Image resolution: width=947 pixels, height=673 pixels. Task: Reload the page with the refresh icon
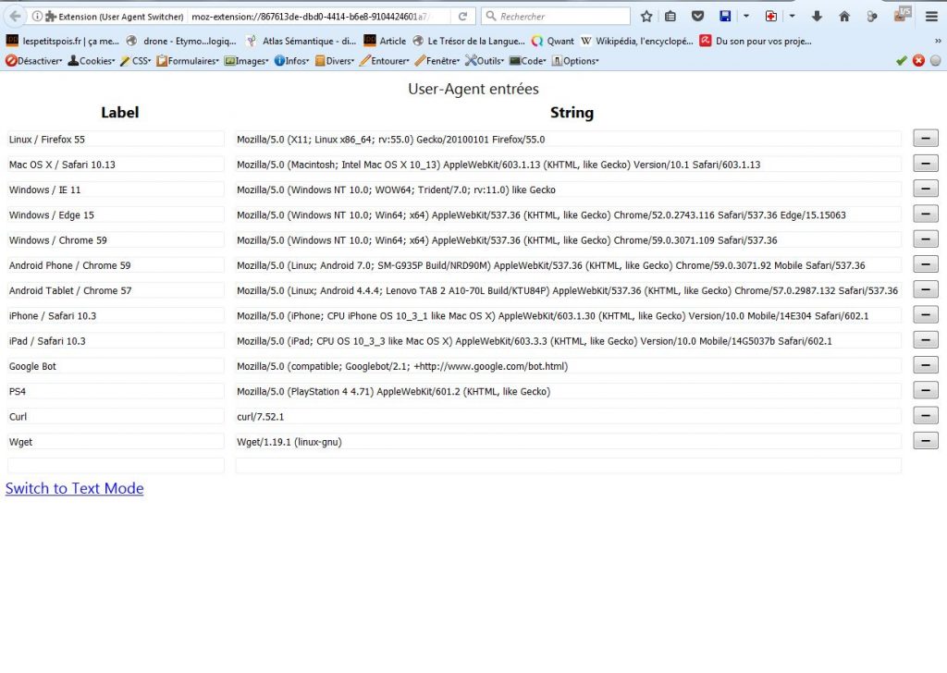[x=462, y=17]
